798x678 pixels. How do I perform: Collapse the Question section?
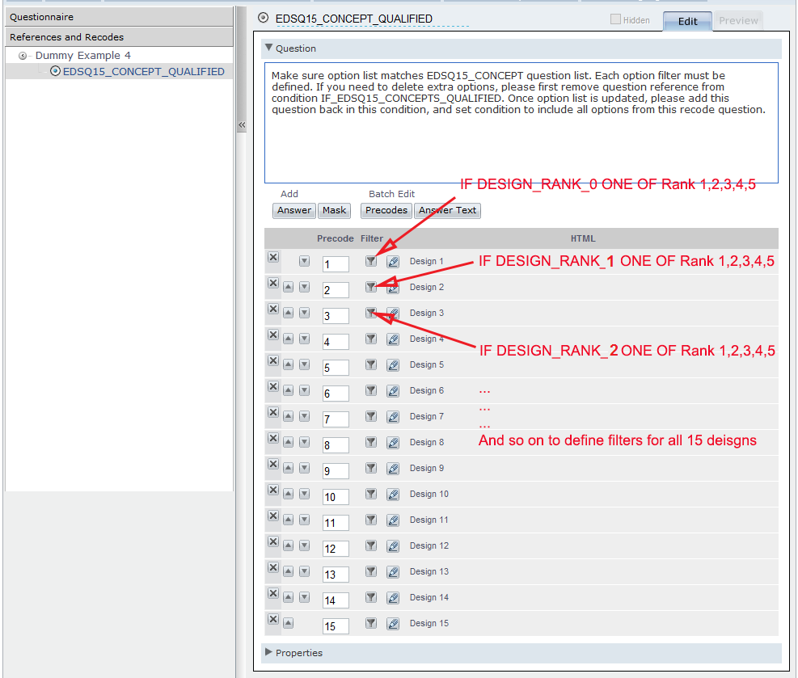[x=269, y=48]
